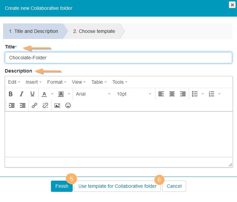Image resolution: width=237 pixels, height=202 pixels.
Task: Open the Format menu
Action: 57,82
